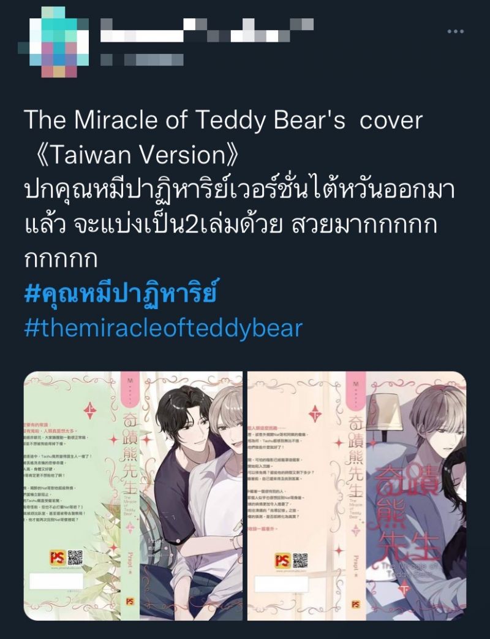Open the three-dot more options menu

[456, 31]
